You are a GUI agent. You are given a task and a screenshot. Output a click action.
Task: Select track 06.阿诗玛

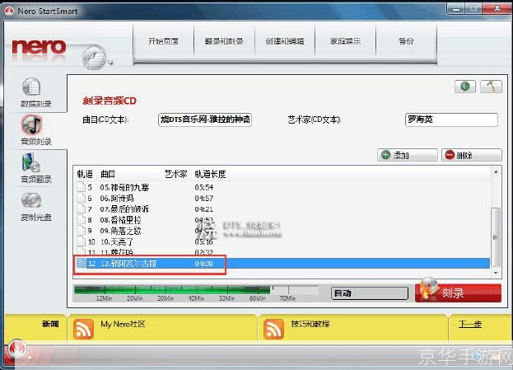117,198
